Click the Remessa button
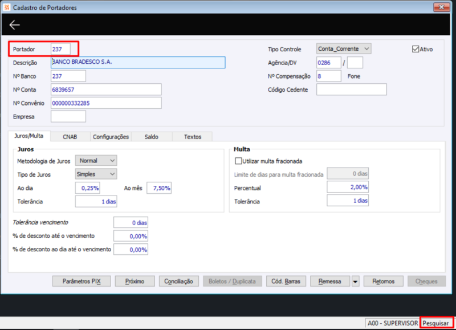This screenshot has height=330, width=456. [x=330, y=281]
